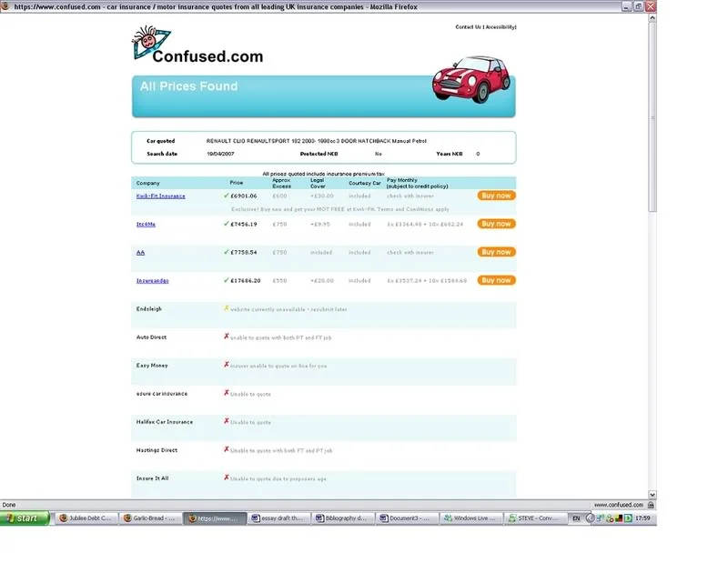Click www.confused.com in the status bar
Image resolution: width=728 pixels, height=583 pixels.
coord(619,505)
